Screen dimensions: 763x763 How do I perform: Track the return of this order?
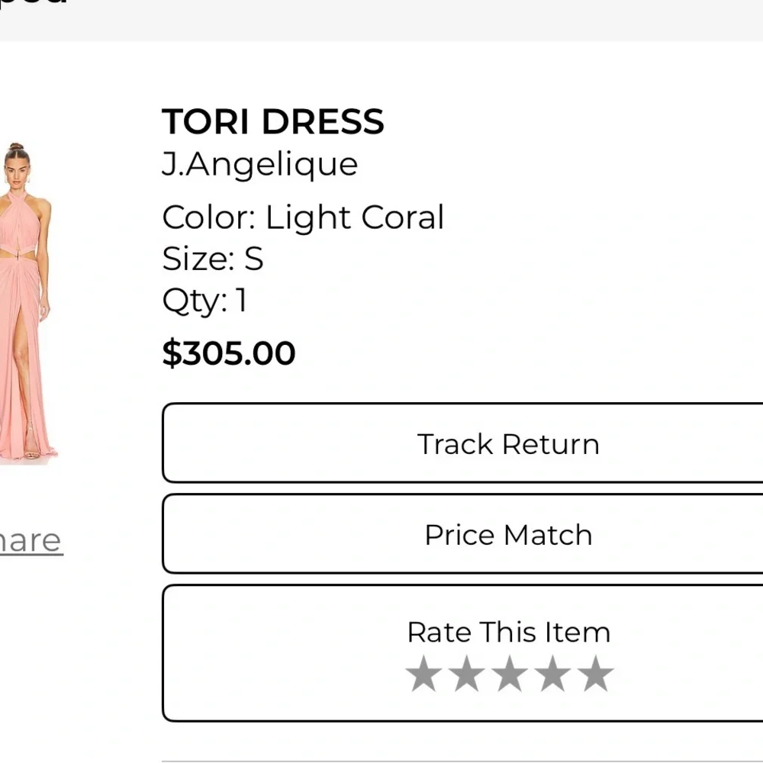coord(507,443)
